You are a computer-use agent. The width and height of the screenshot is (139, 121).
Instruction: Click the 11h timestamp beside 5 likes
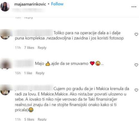(18, 119)
